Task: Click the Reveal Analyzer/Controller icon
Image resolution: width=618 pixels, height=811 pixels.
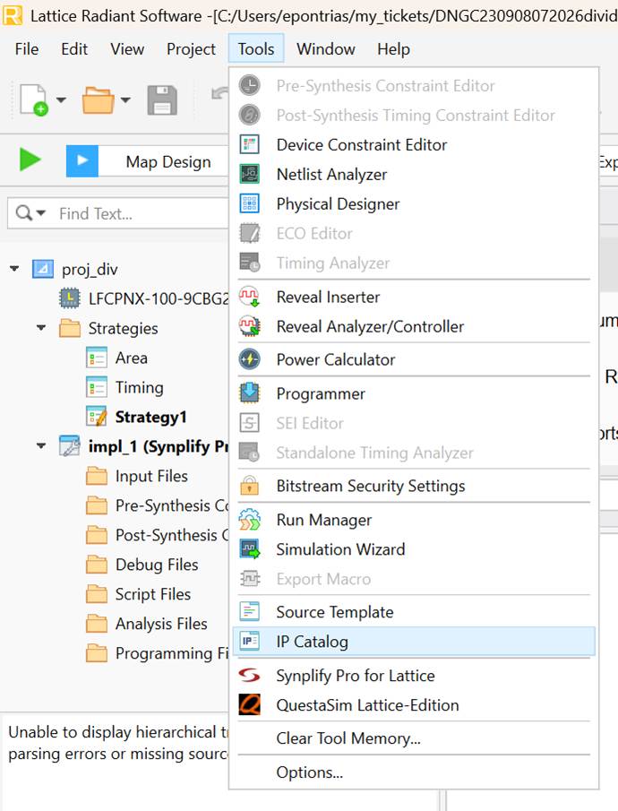Action: pyautogui.click(x=250, y=326)
